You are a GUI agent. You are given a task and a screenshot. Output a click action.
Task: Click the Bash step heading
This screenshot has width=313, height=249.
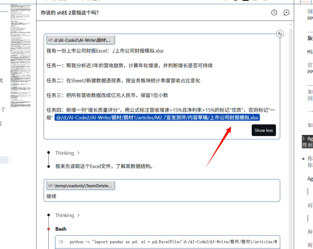tap(61, 229)
